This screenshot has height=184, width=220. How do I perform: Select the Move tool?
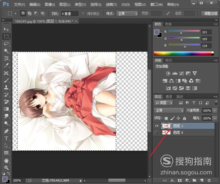tap(6, 29)
